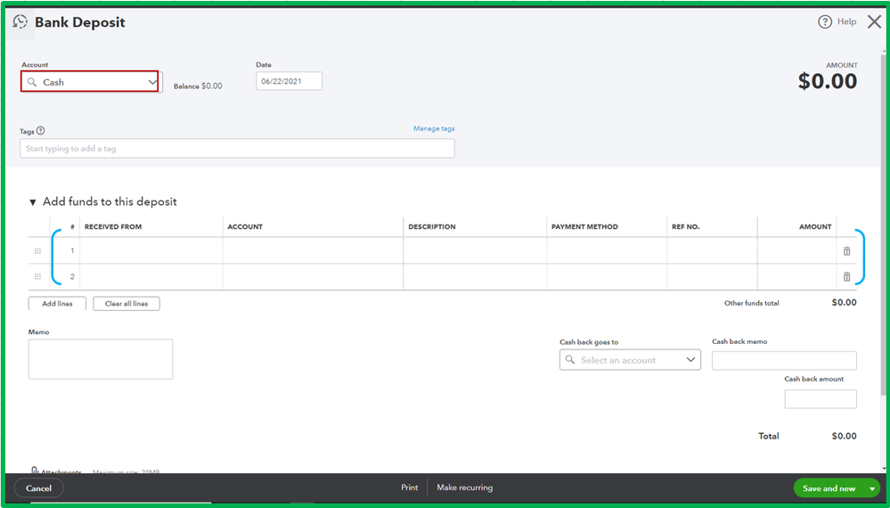Click Print in the bottom bar
The height and width of the screenshot is (508, 890).
coord(409,488)
